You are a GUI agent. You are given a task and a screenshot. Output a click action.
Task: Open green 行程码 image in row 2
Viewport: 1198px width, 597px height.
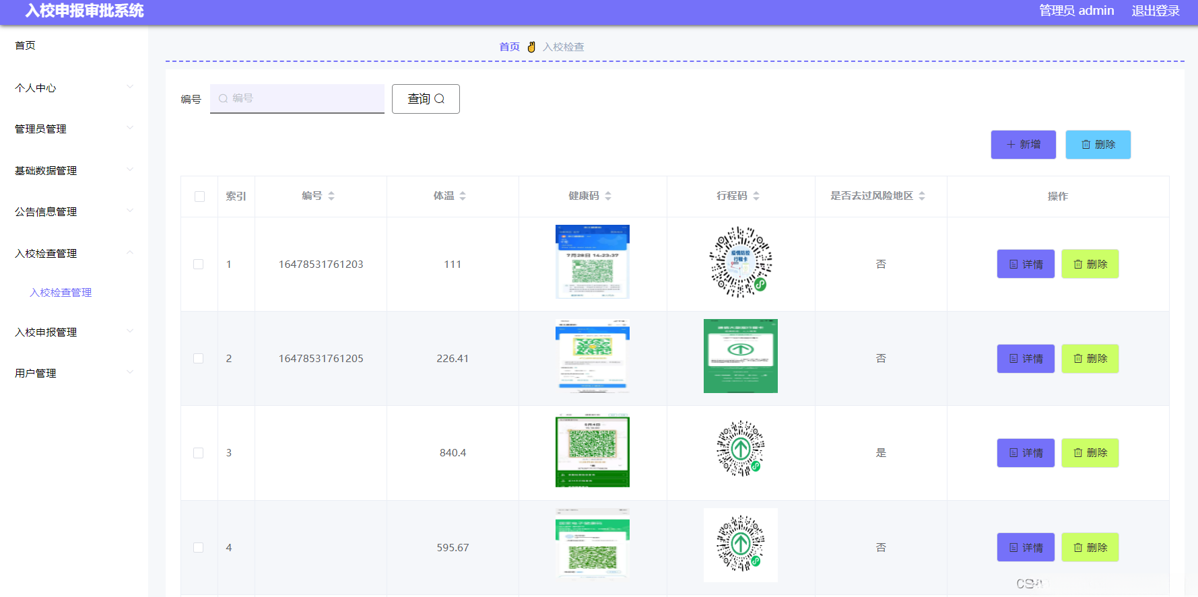[x=741, y=356]
